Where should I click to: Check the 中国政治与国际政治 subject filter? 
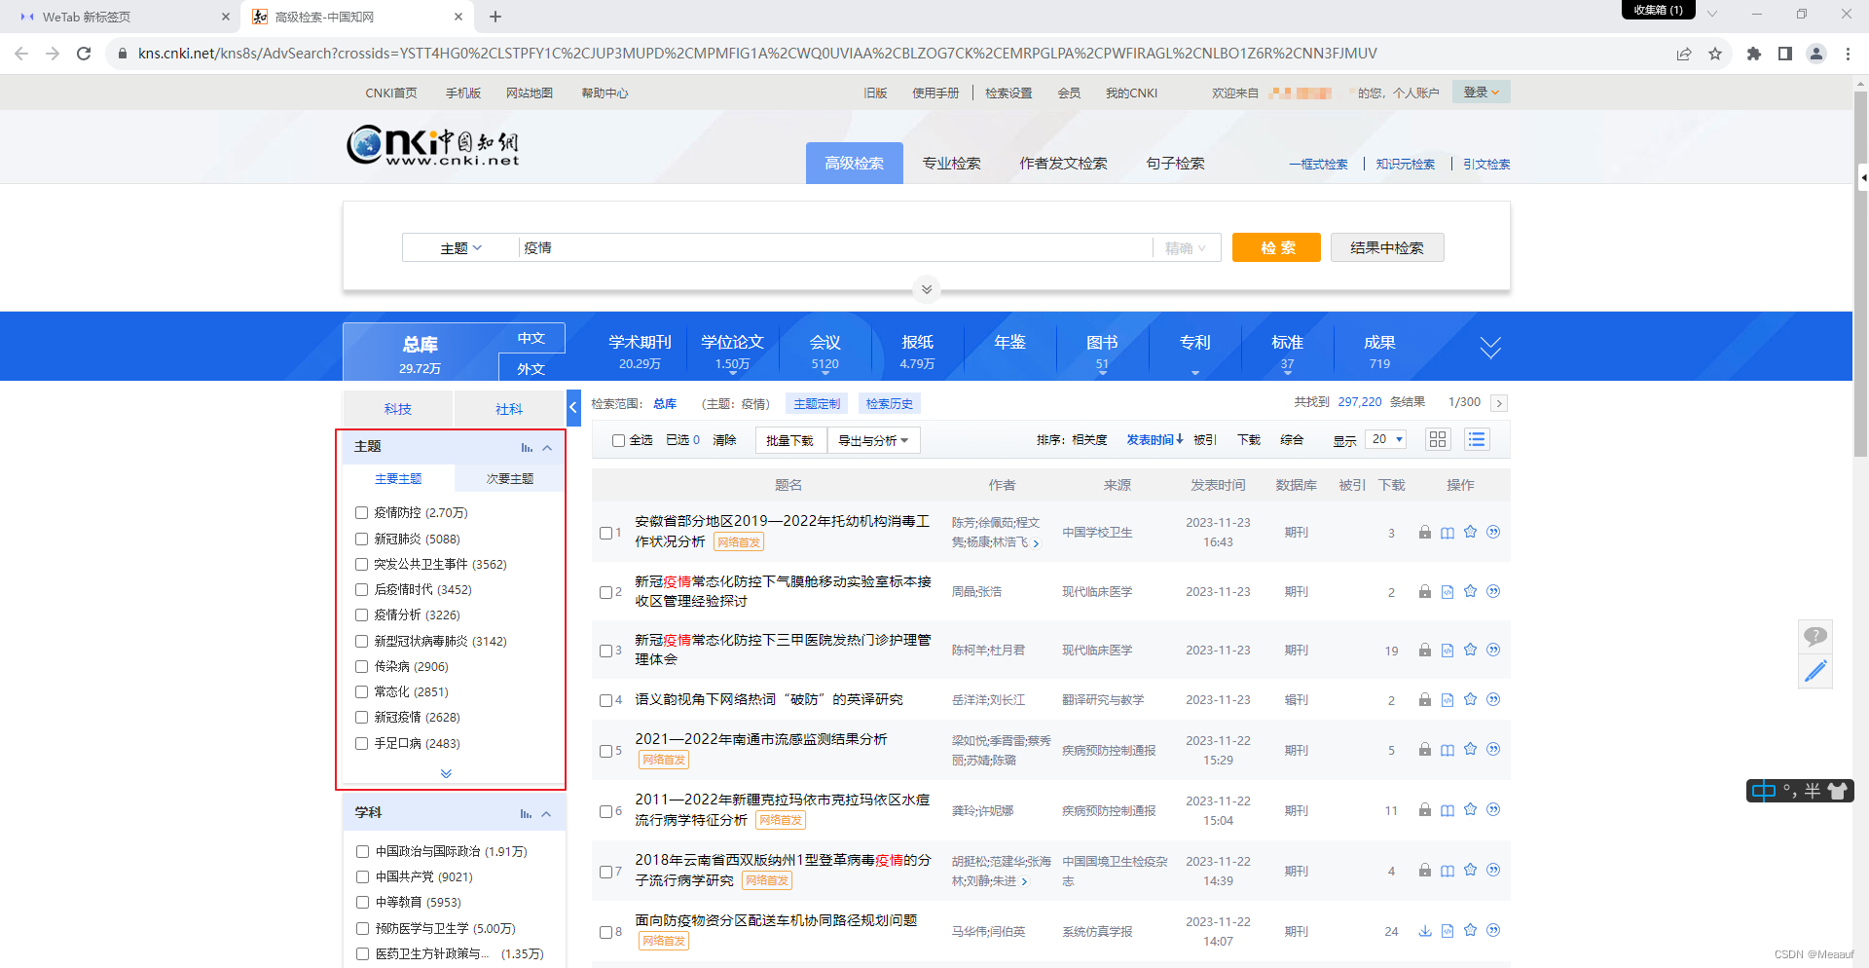pos(362,851)
